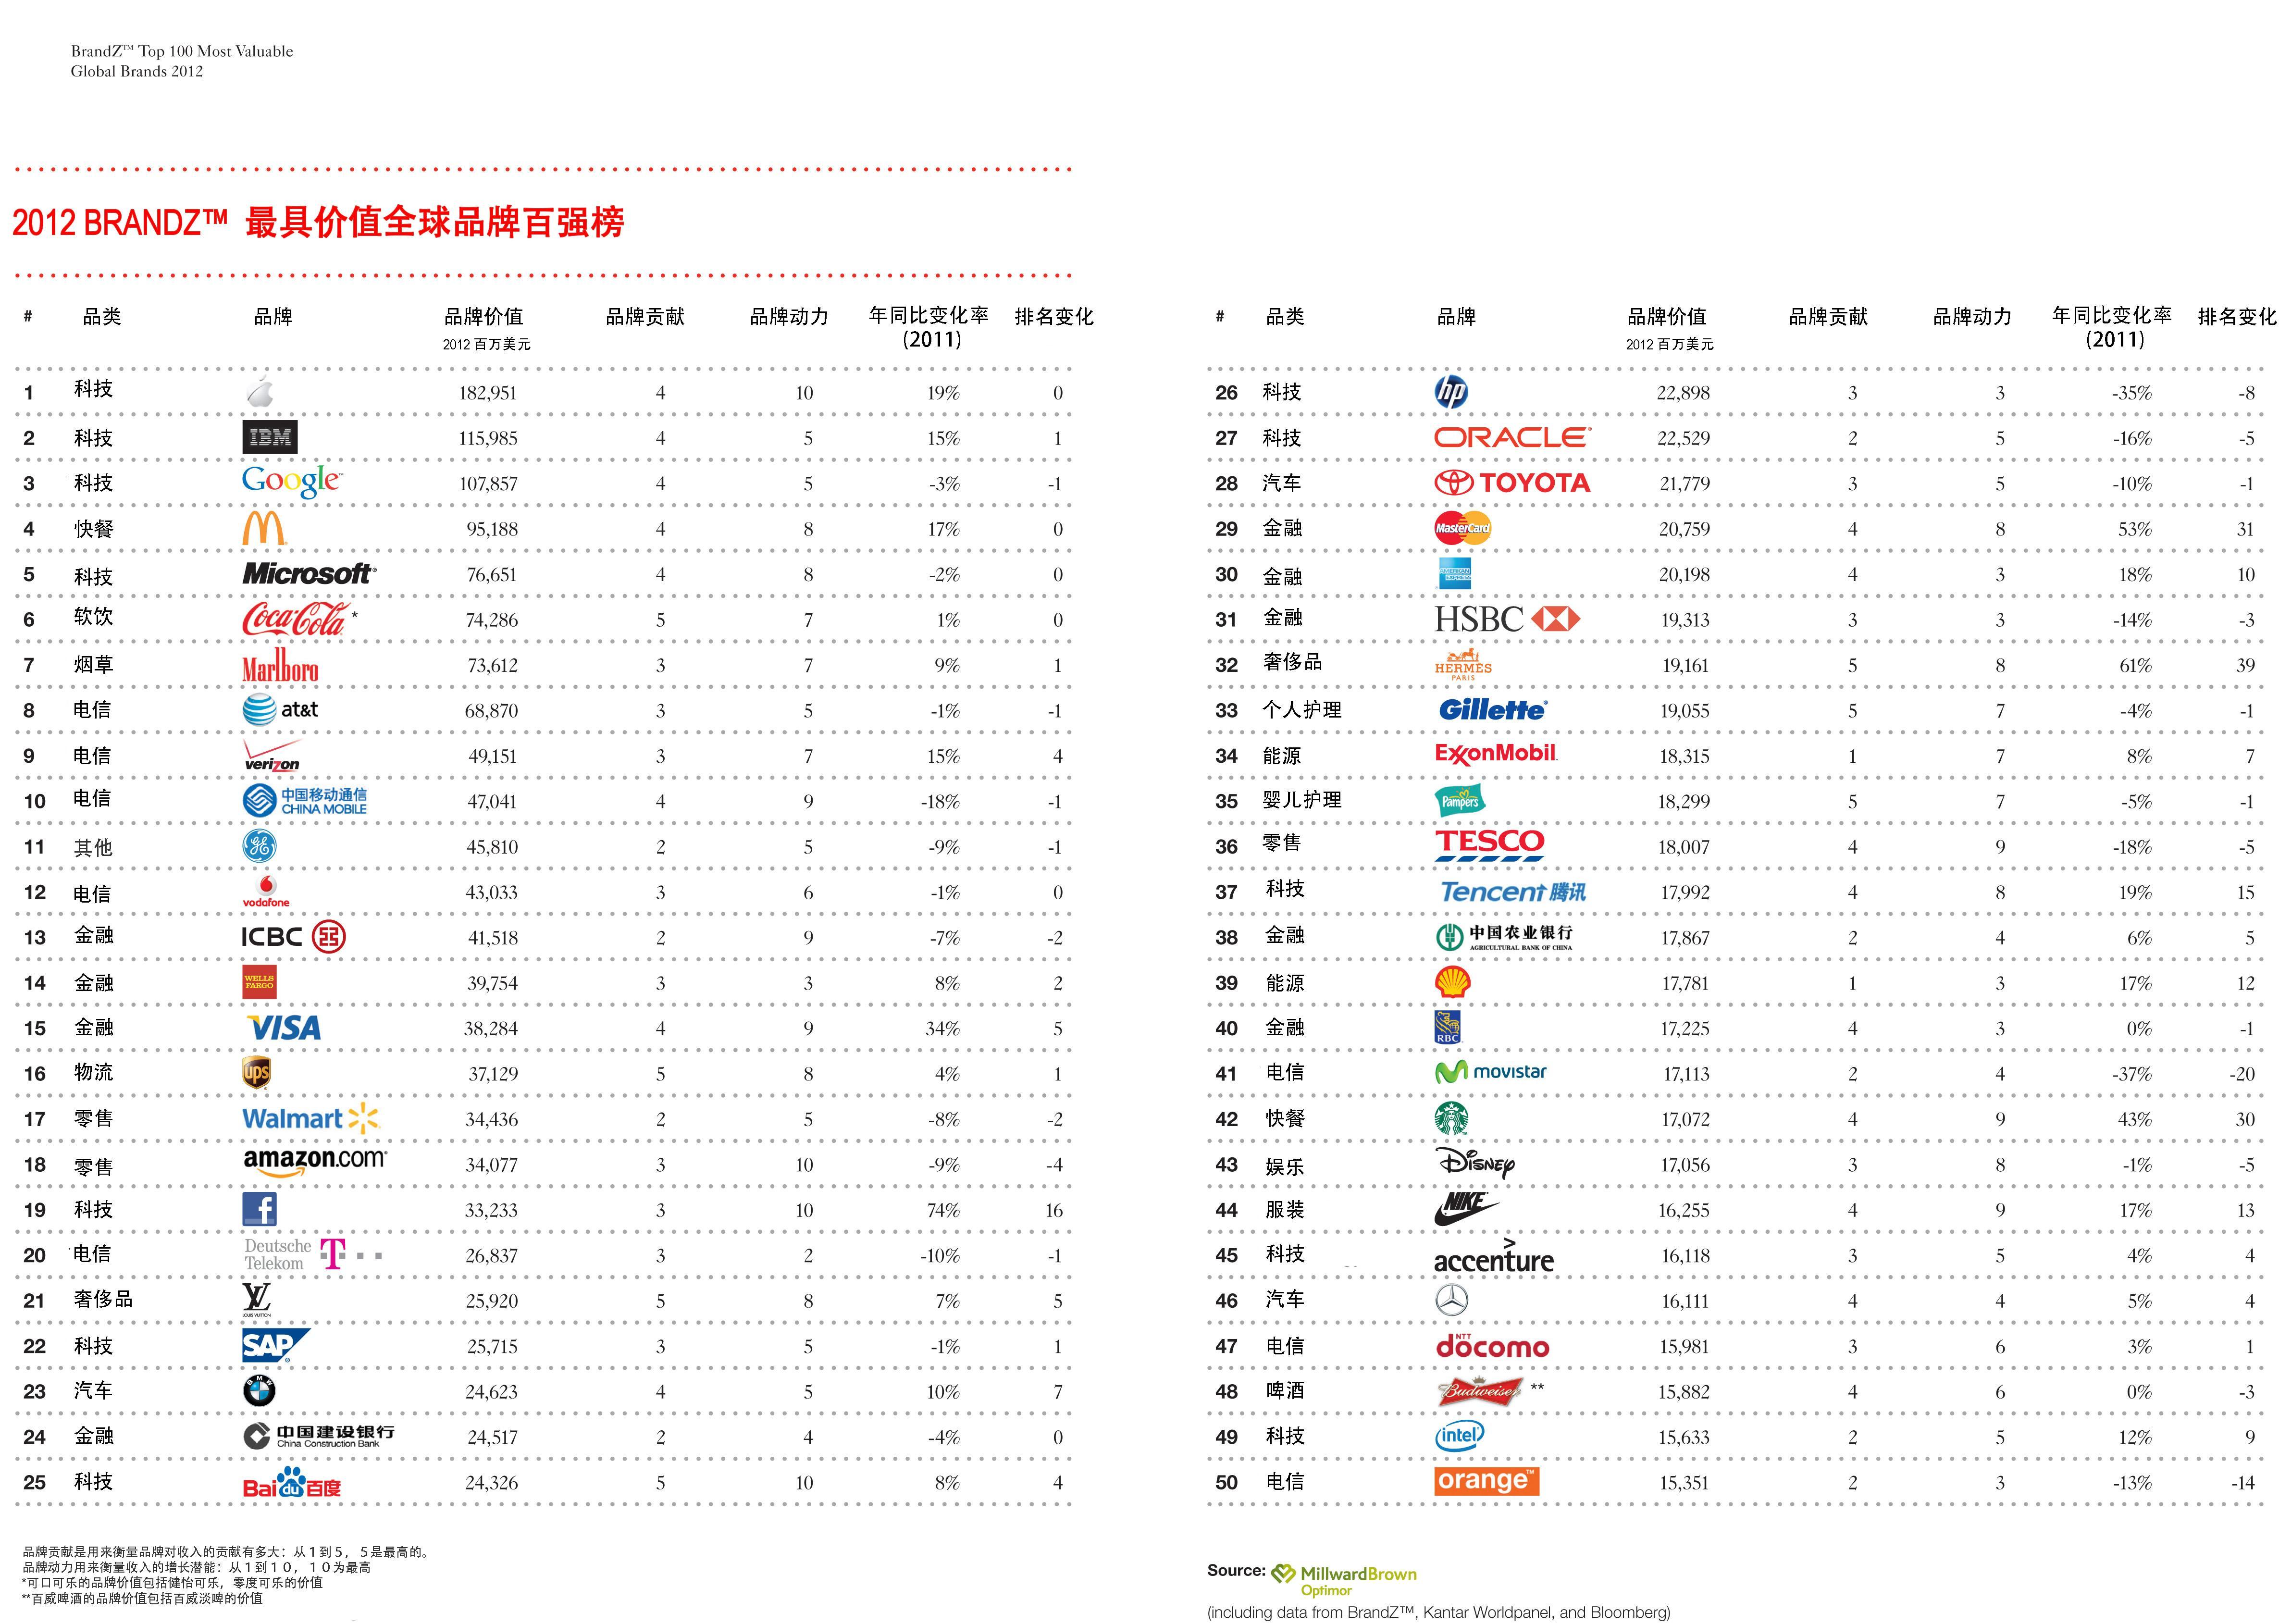Select the MasterCard logo
This screenshot has height=1624, width=2279.
pyautogui.click(x=1462, y=528)
